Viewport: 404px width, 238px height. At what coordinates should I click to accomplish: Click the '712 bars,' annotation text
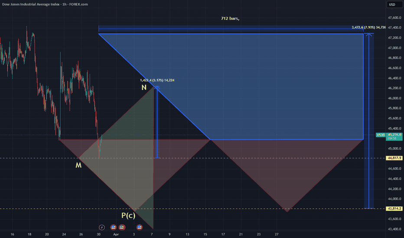(x=230, y=19)
